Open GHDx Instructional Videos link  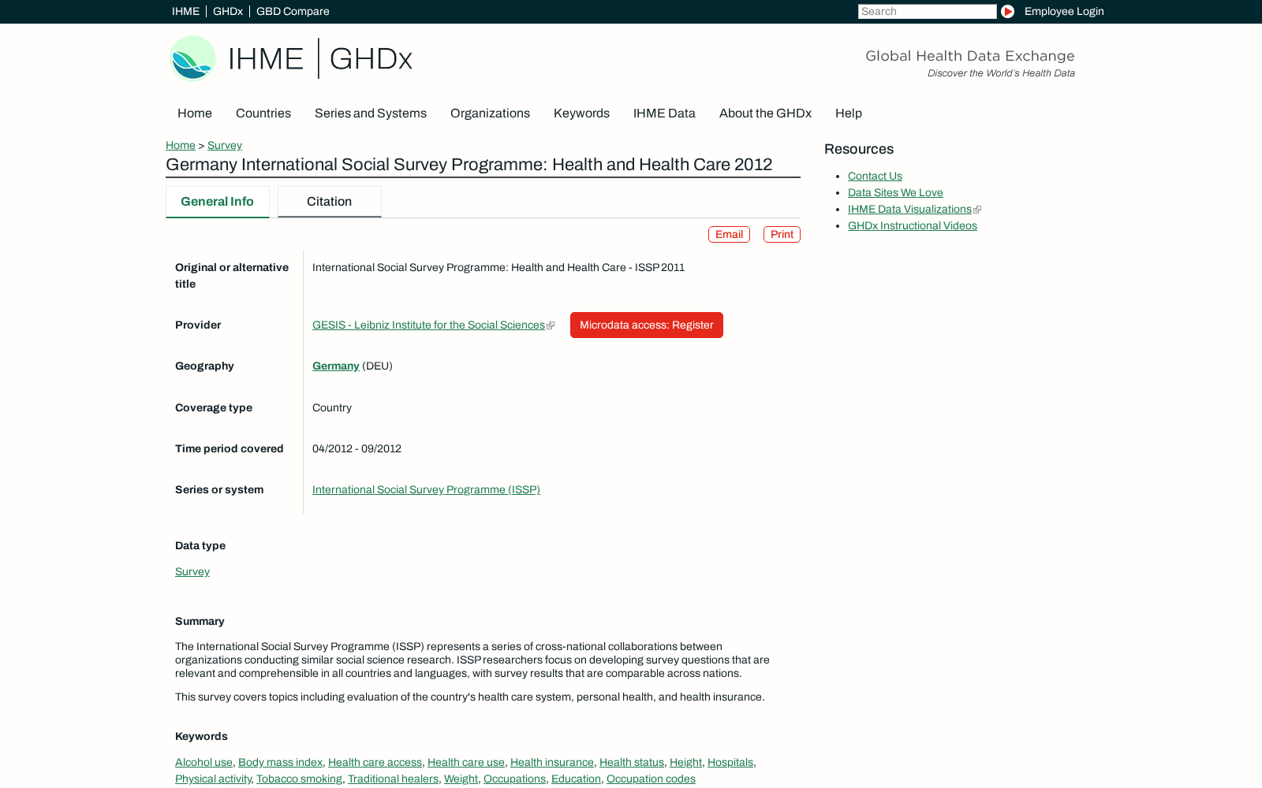913,225
